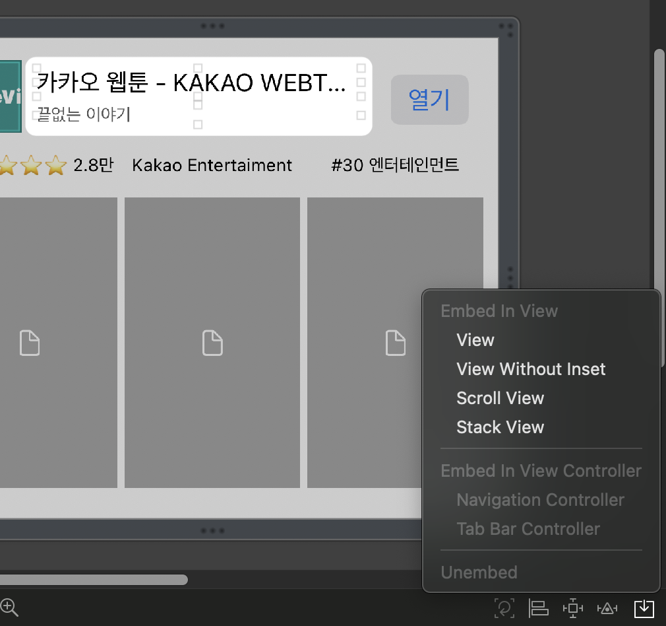The image size is (666, 626).
Task: Select the leftmost, partly hidden placeholder image view
Action: [59, 343]
